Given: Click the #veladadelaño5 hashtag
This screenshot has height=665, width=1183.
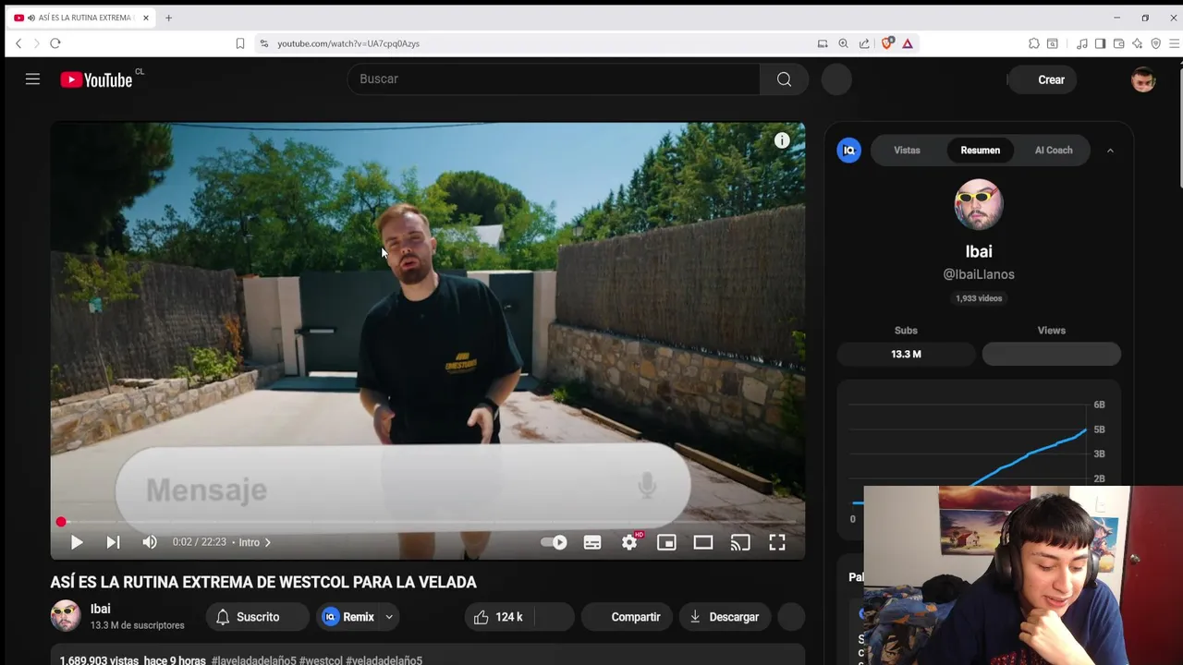Looking at the screenshot, I should click(x=384, y=660).
